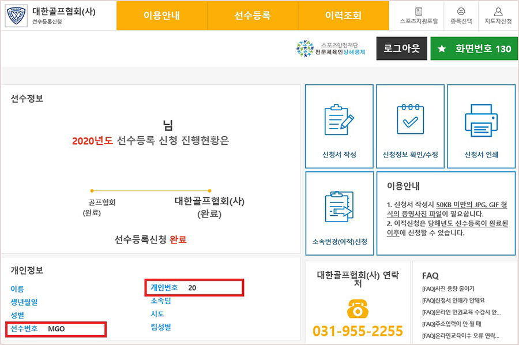Screen dimensions: 519x345
Task: Click the Korea Golf Association logo emblem
Action: coord(16,16)
